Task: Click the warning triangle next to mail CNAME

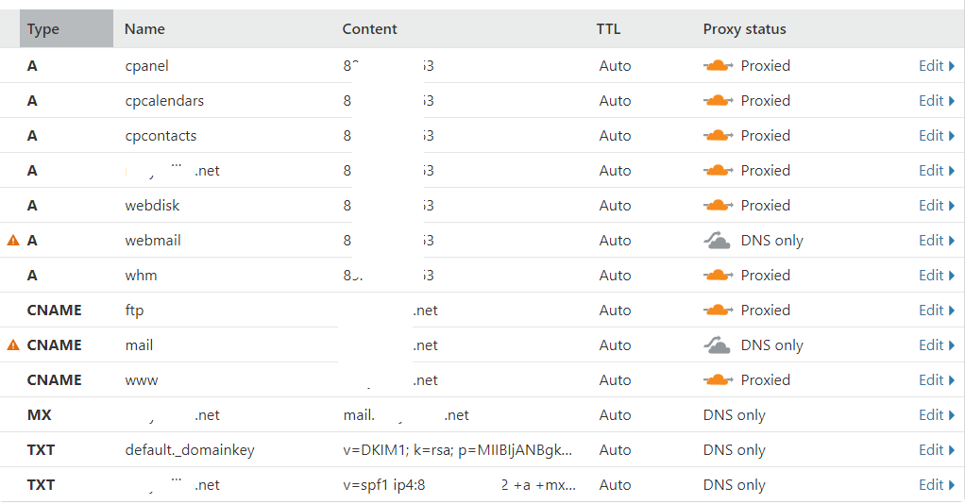Action: [x=13, y=344]
